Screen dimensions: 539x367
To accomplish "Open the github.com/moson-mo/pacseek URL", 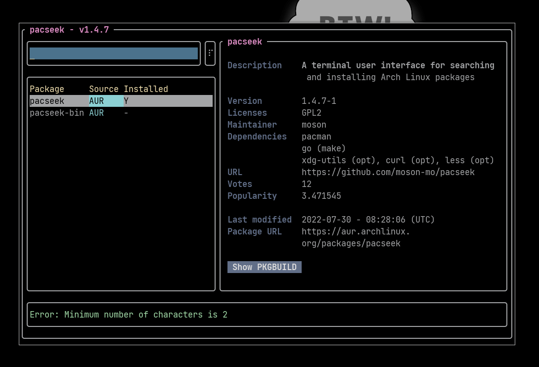I will pyautogui.click(x=388, y=172).
